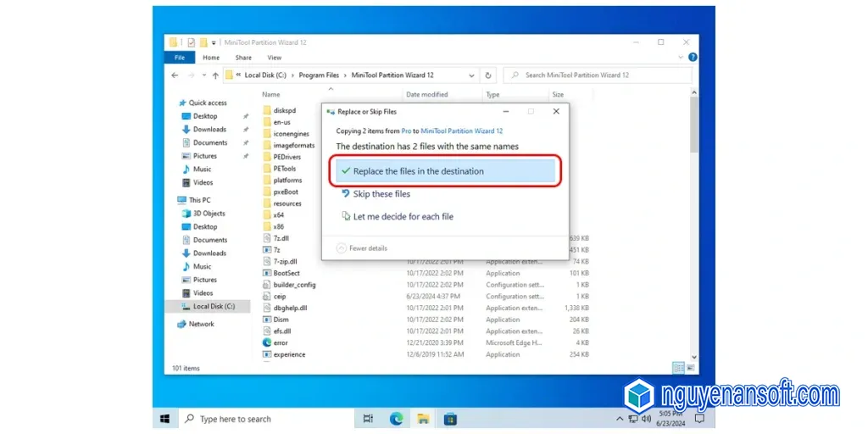This screenshot has width=868, height=434.
Task: Click chevron after Program Files breadcrumb
Action: (x=345, y=75)
